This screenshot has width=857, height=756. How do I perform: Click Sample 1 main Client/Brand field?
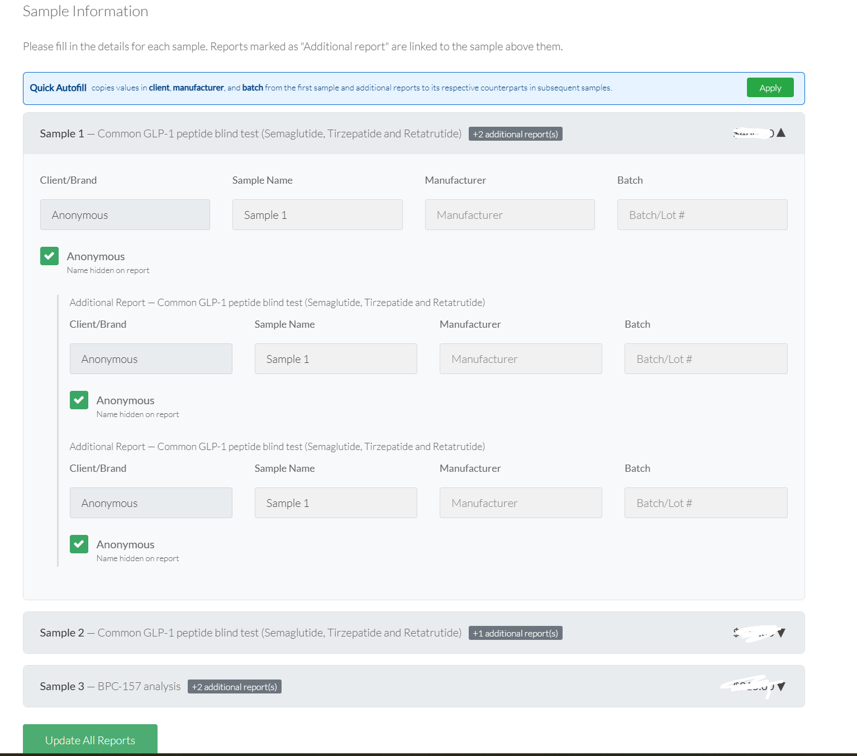[125, 215]
